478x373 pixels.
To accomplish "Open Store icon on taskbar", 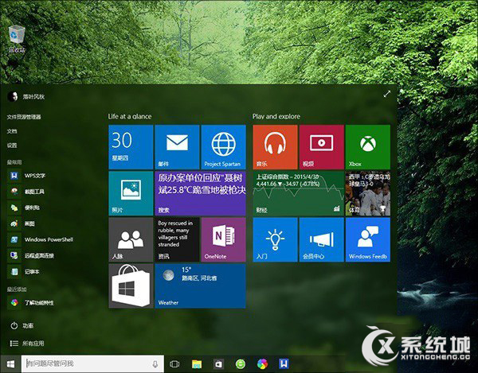I will click(x=218, y=364).
